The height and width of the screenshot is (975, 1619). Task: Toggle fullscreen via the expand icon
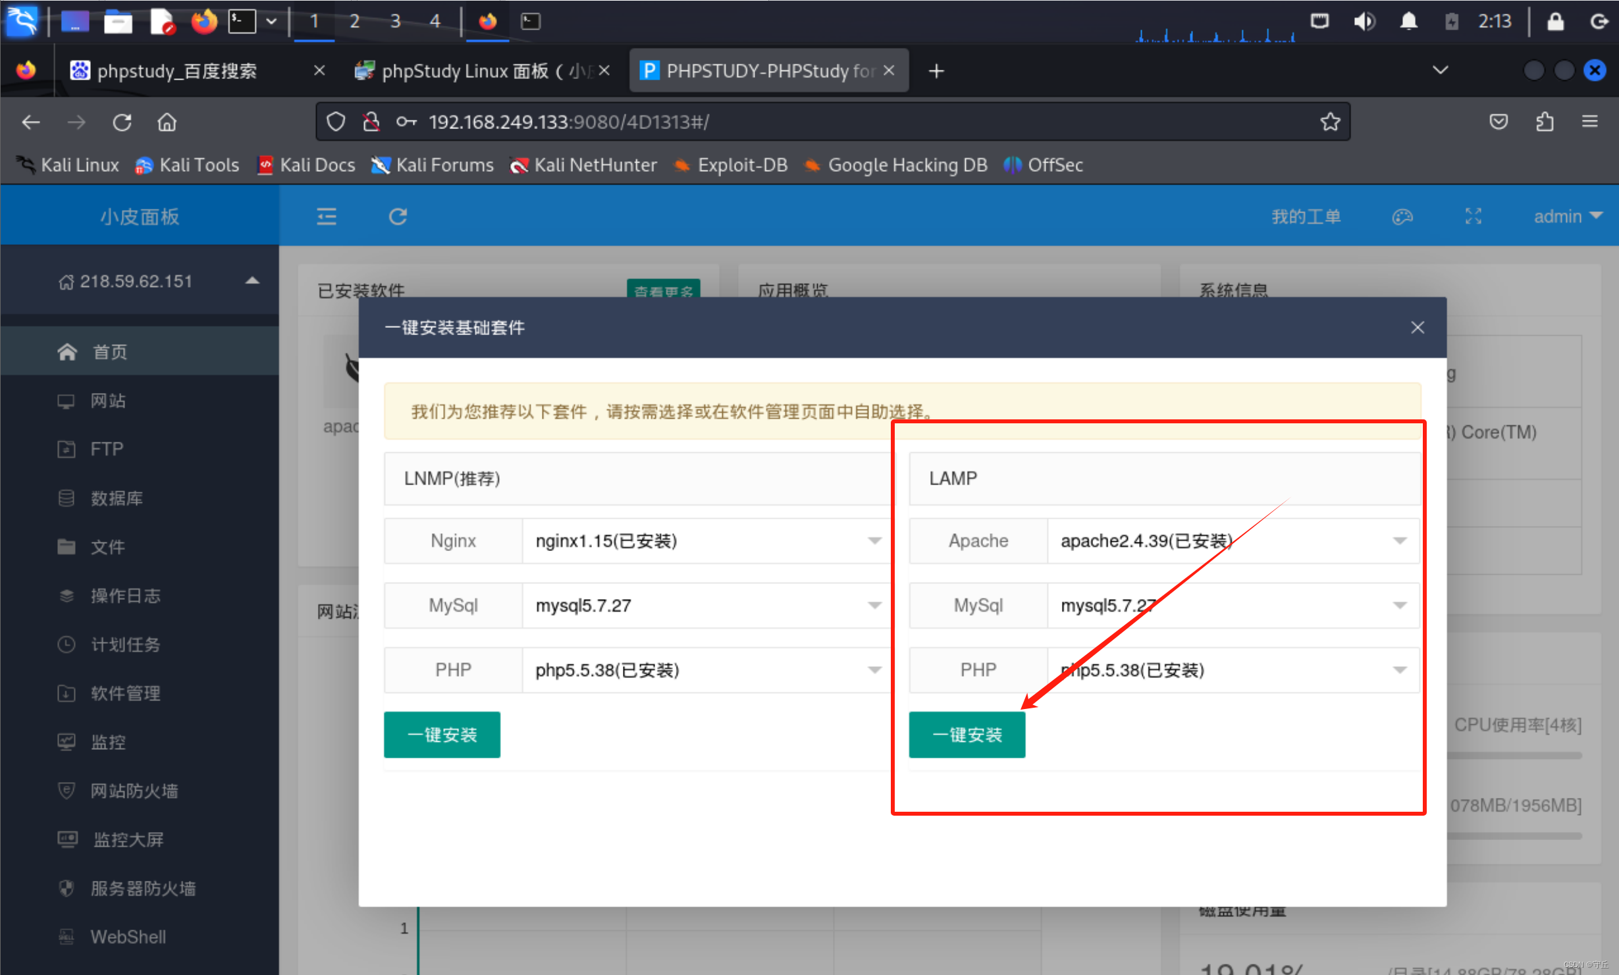point(1473,217)
